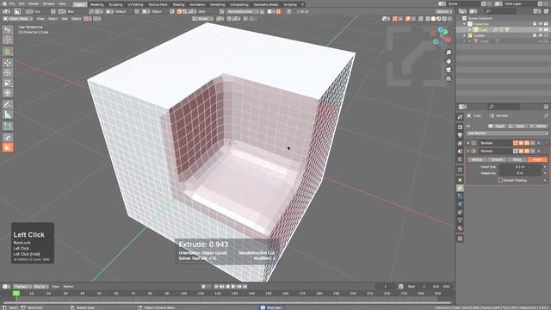Viewport: 551px width, 310px height.
Task: Select the Move tool in left toolbar
Action: 8,63
